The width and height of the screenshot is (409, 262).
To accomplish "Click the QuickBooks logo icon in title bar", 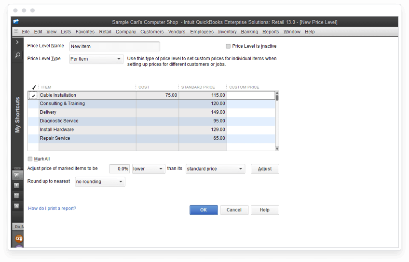I will 16,22.
